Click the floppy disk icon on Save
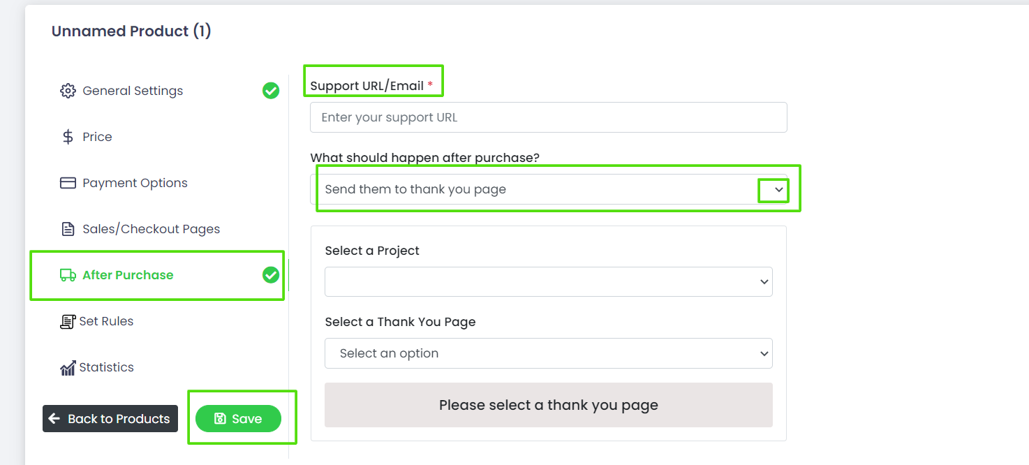Image resolution: width=1029 pixels, height=465 pixels. (x=220, y=419)
